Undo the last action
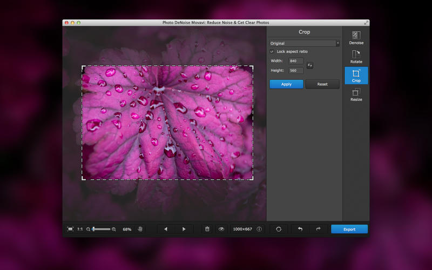The width and height of the screenshot is (432, 270). coord(300,229)
